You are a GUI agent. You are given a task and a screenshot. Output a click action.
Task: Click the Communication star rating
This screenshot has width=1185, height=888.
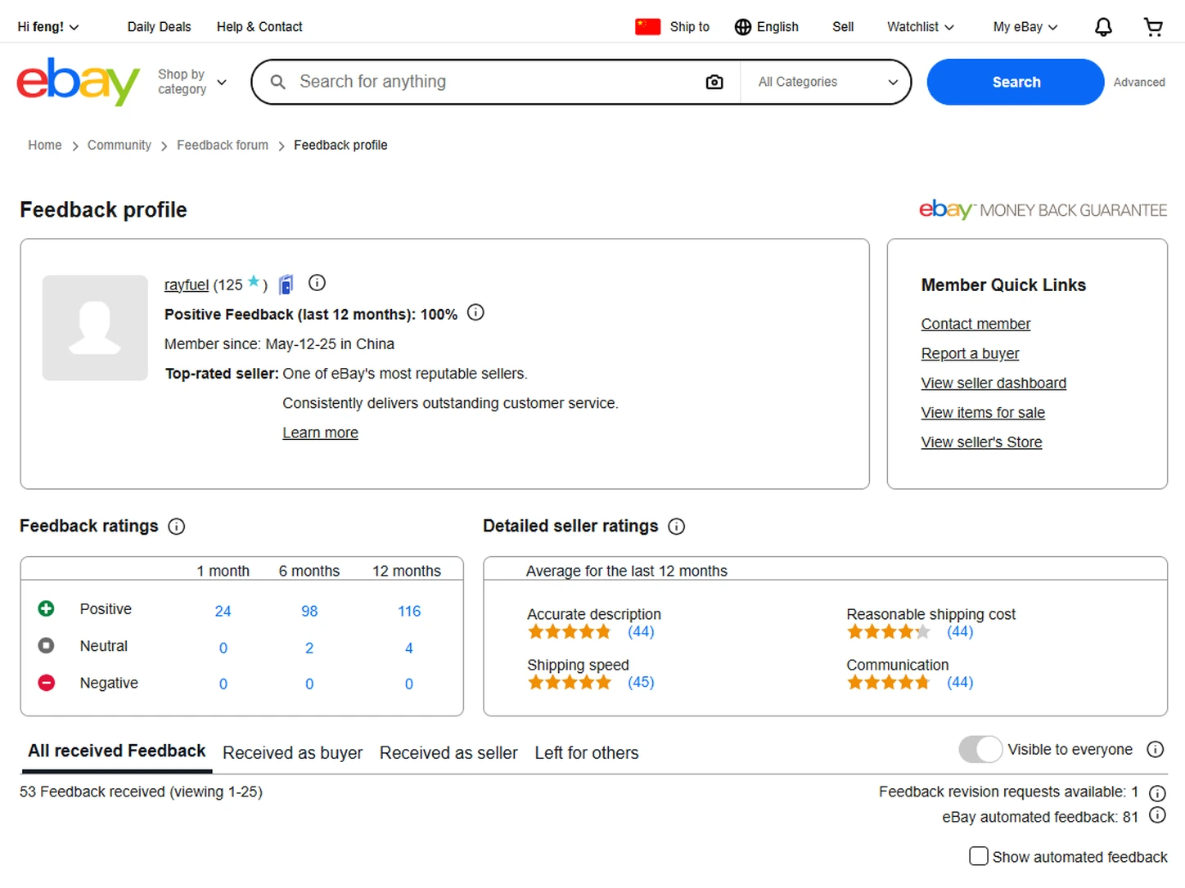(888, 682)
